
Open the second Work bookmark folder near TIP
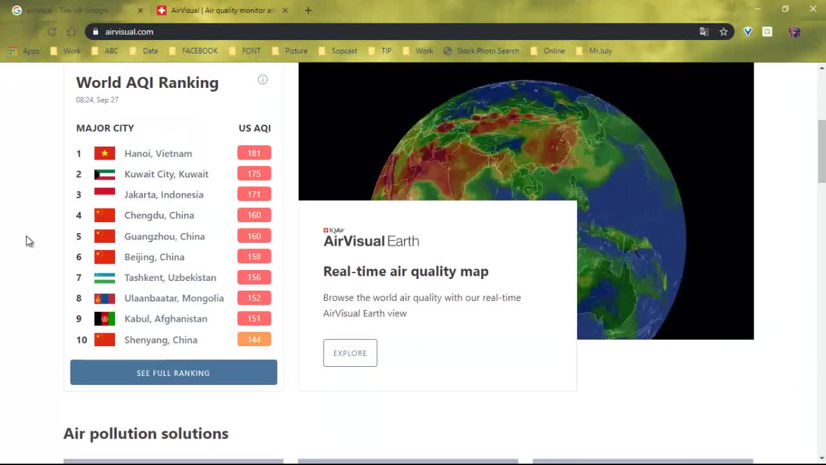click(418, 51)
